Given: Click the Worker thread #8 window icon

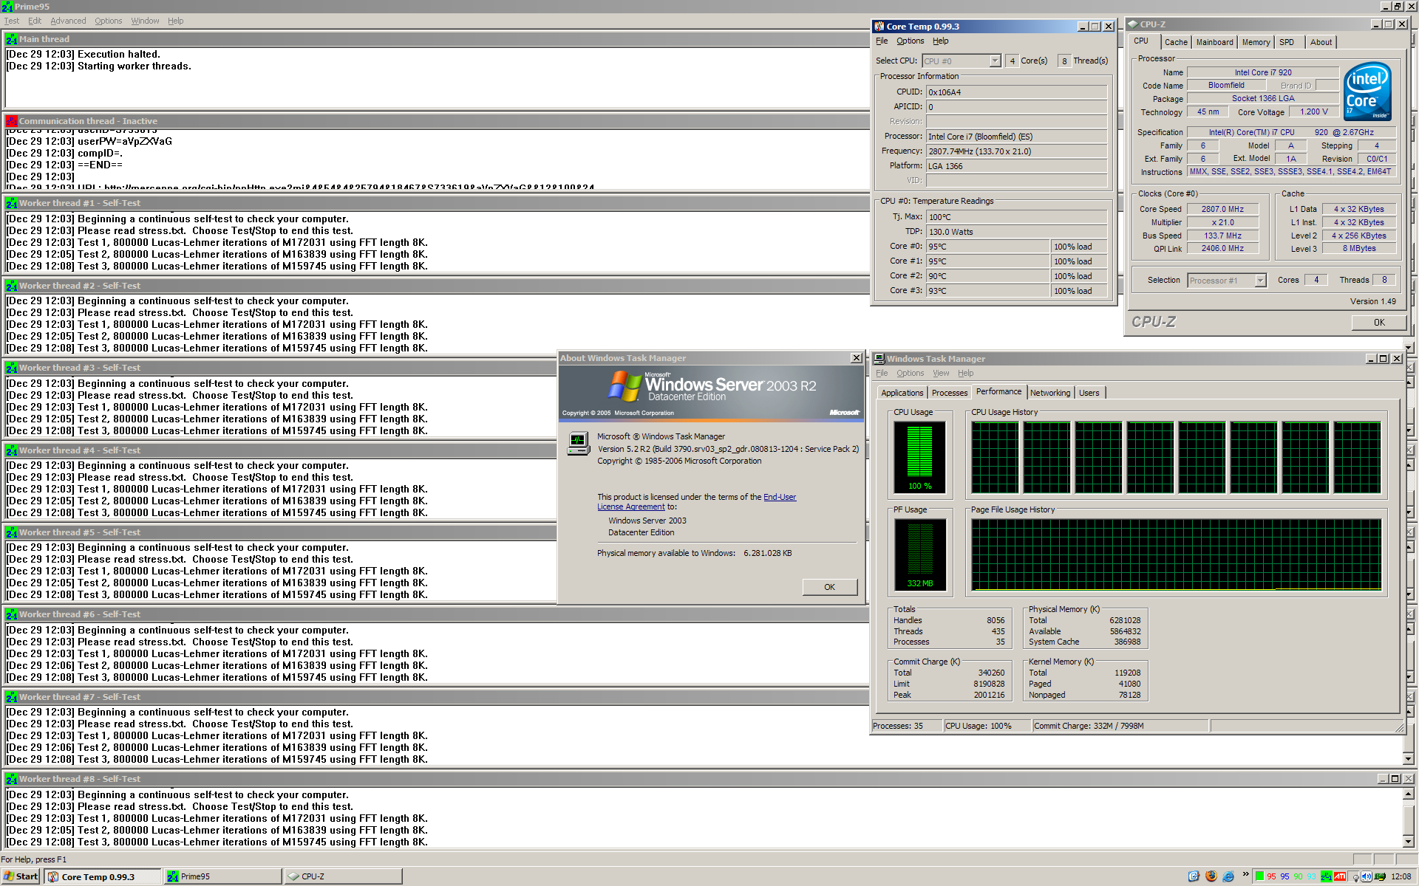Looking at the screenshot, I should point(11,779).
